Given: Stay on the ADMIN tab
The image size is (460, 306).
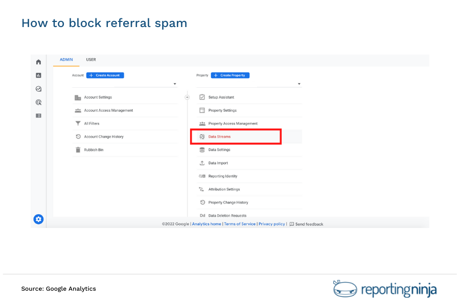Looking at the screenshot, I should pyautogui.click(x=66, y=60).
